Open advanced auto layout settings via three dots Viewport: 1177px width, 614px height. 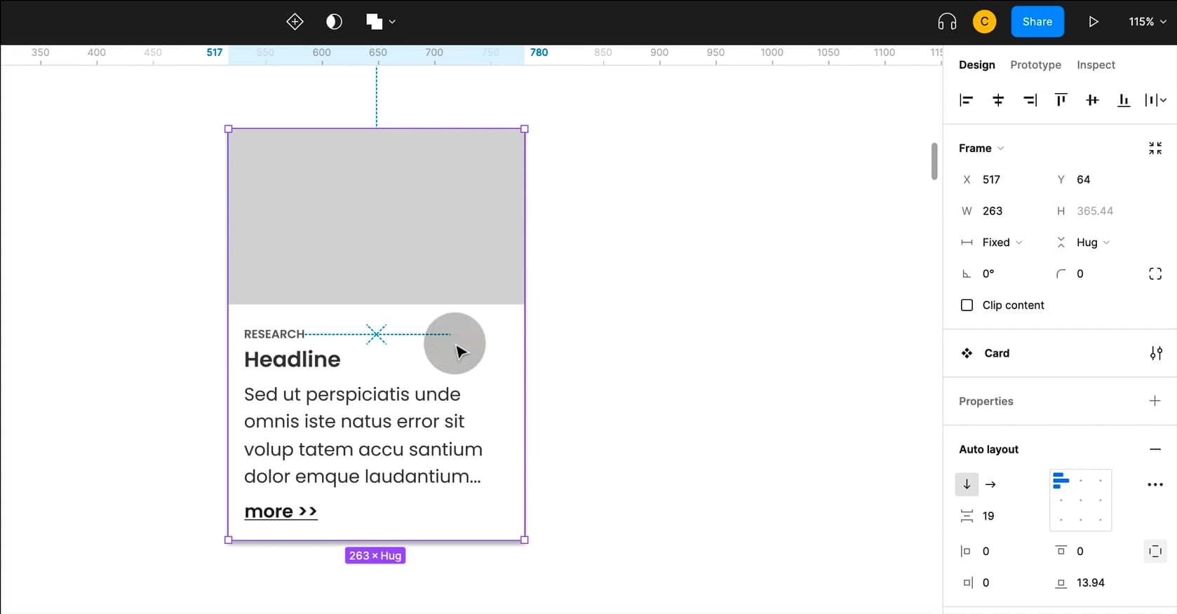[x=1155, y=484]
